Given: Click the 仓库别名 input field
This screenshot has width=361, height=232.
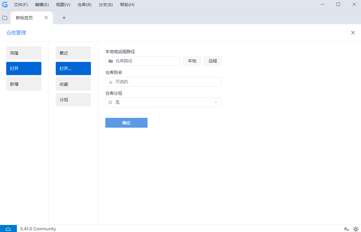Looking at the screenshot, I should pos(163,82).
